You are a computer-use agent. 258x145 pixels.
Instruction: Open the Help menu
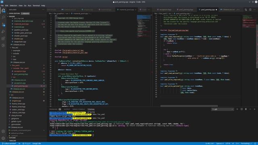[x=43, y=6]
